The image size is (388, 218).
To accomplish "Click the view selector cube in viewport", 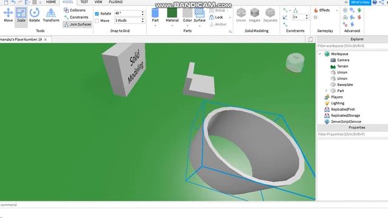I will (x=295, y=62).
